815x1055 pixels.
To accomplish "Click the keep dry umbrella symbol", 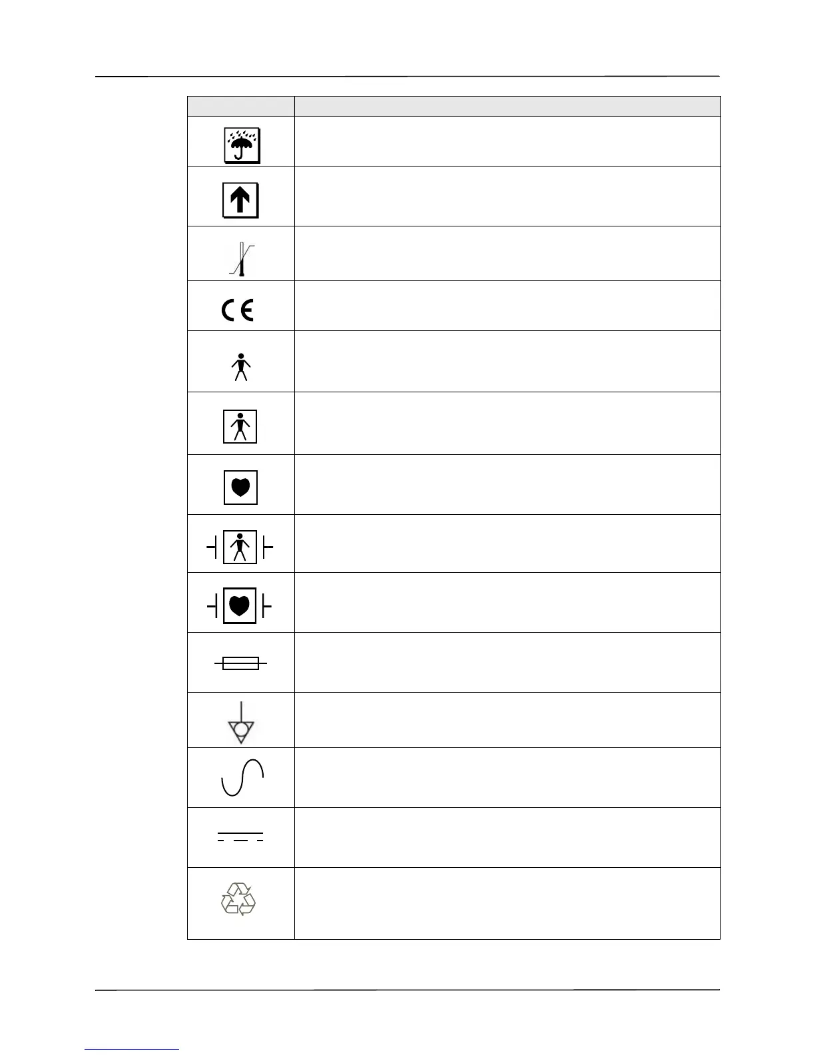I will pos(241,145).
